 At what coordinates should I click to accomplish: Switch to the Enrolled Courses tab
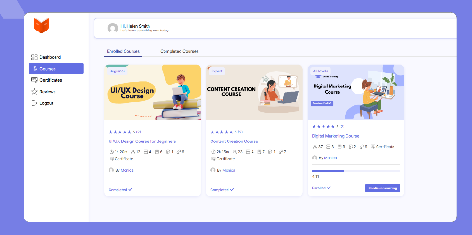pyautogui.click(x=123, y=51)
